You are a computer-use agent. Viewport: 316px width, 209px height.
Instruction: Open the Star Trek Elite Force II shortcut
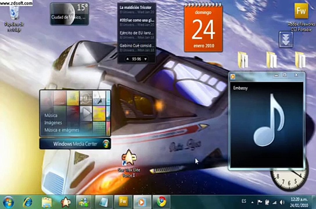tap(129, 163)
